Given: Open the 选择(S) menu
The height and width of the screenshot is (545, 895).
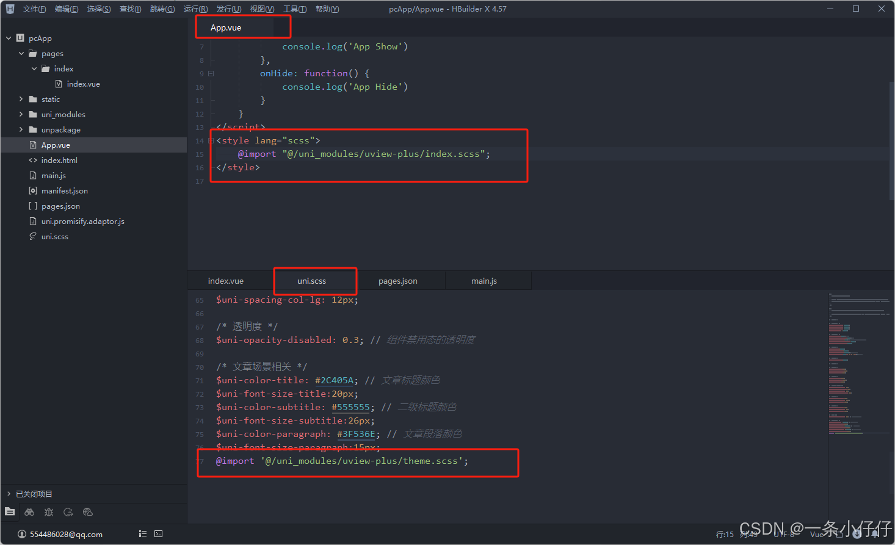Looking at the screenshot, I should point(99,9).
